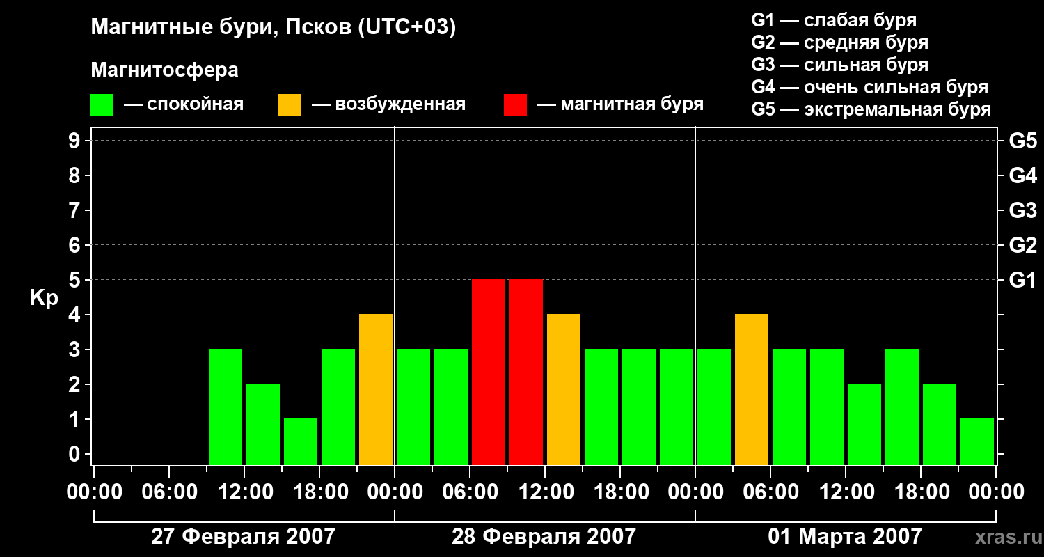Click the green bar on 01 March 06:00–09:00
The height and width of the screenshot is (557, 1044).
point(789,407)
